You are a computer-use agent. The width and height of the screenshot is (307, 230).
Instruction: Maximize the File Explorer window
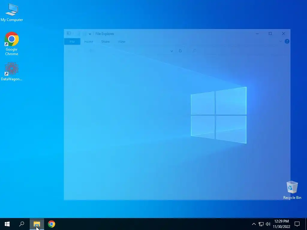point(270,34)
